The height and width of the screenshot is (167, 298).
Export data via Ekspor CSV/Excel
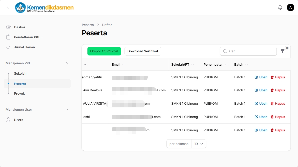click(104, 51)
